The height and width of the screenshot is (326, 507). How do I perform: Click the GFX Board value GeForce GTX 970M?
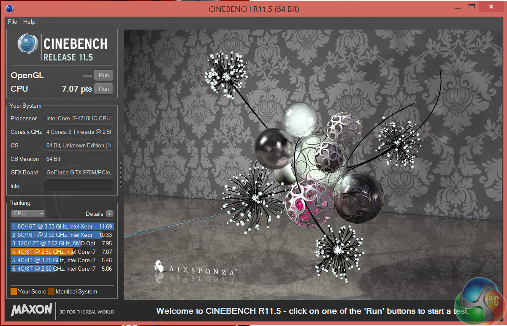tap(79, 172)
